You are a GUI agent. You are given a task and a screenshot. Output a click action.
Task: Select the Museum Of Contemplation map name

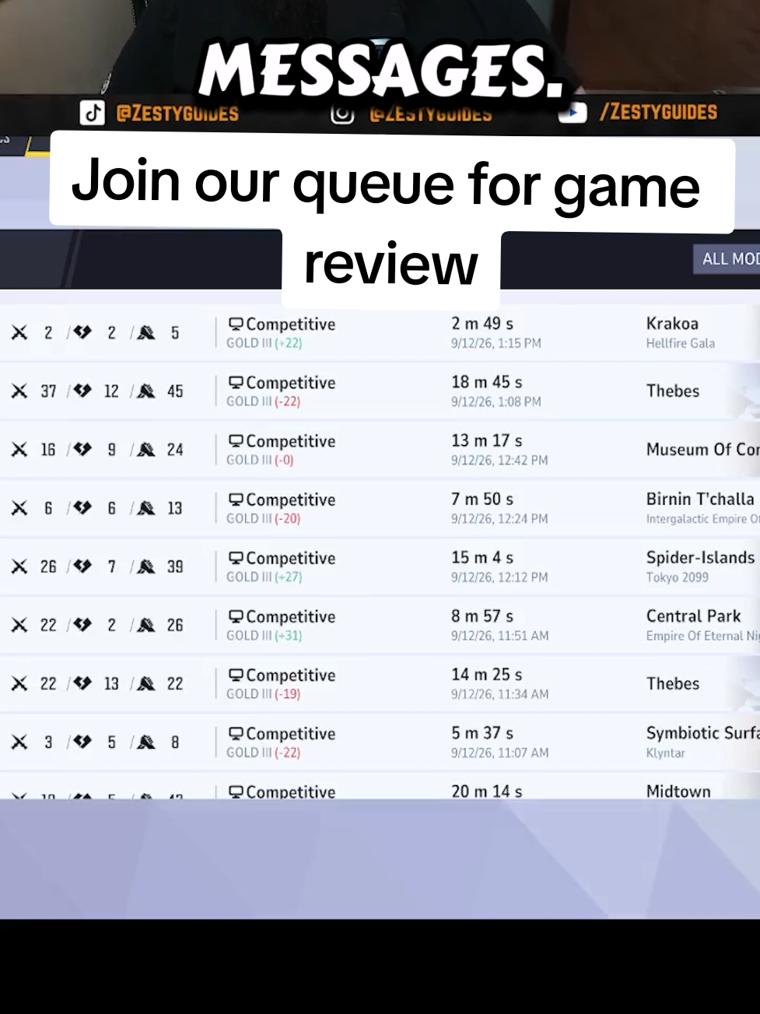click(x=702, y=450)
